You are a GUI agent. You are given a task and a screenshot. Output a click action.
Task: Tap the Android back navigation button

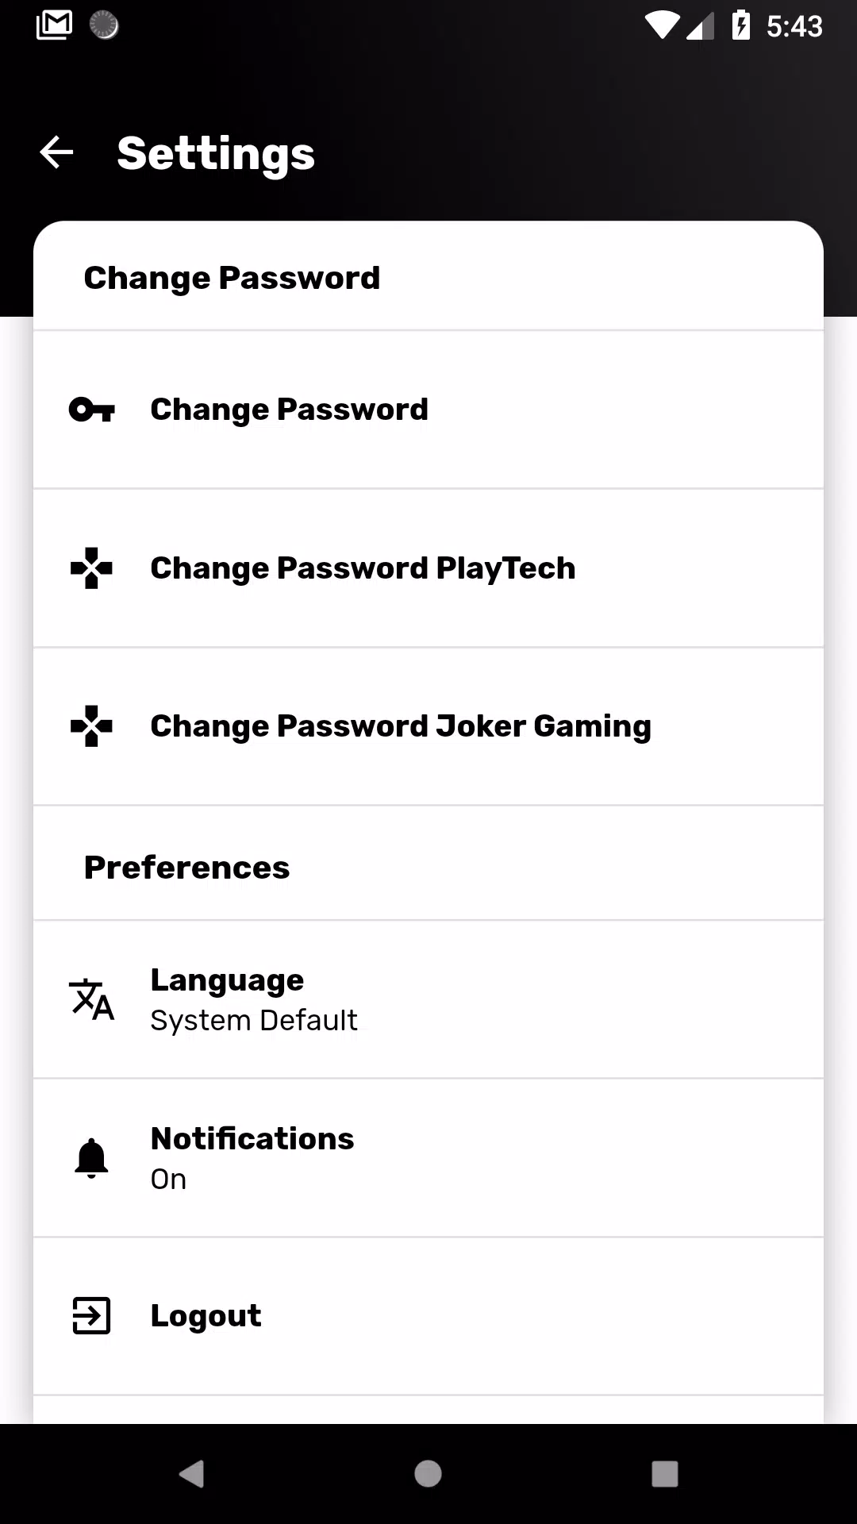coord(191,1474)
